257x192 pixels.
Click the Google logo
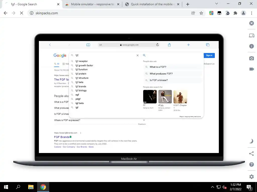(60, 55)
